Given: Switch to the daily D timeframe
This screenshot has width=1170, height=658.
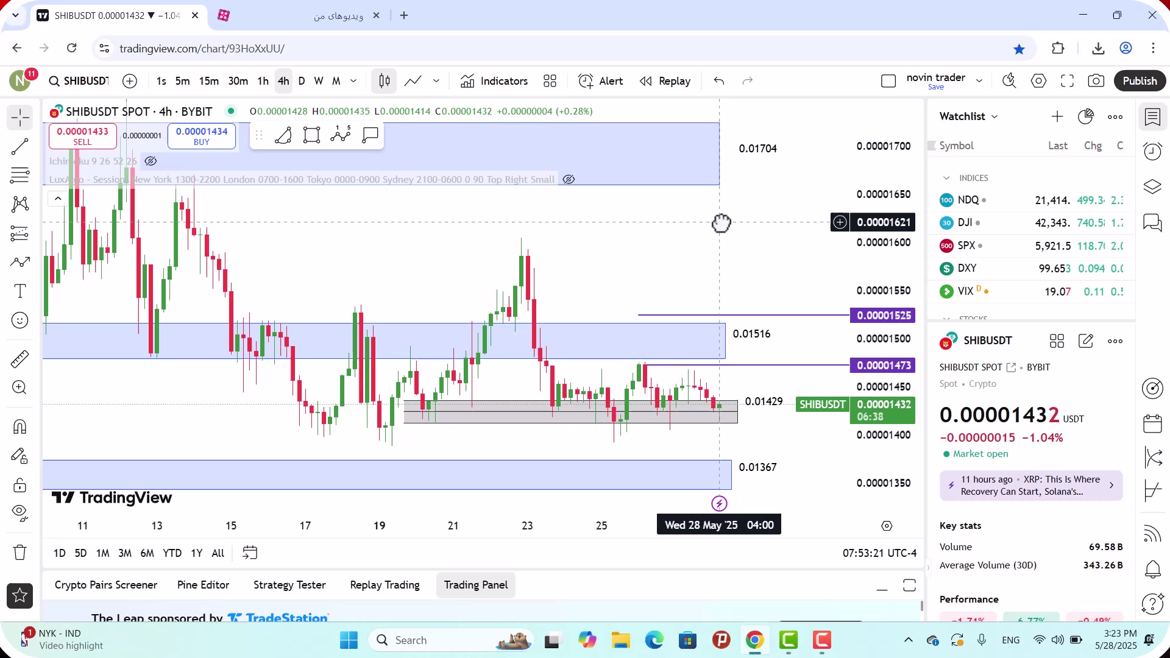Looking at the screenshot, I should click(x=302, y=81).
